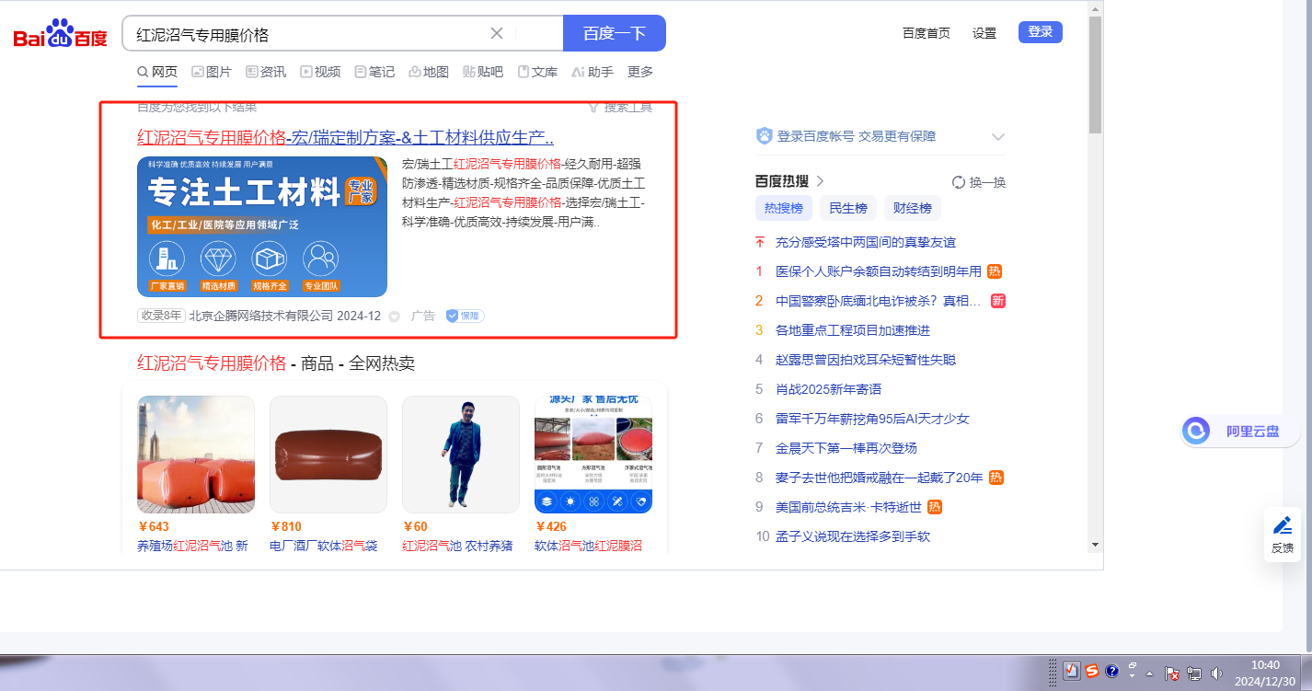Image resolution: width=1312 pixels, height=691 pixels.
Task: Click the 百度一下 search button
Action: coord(615,33)
